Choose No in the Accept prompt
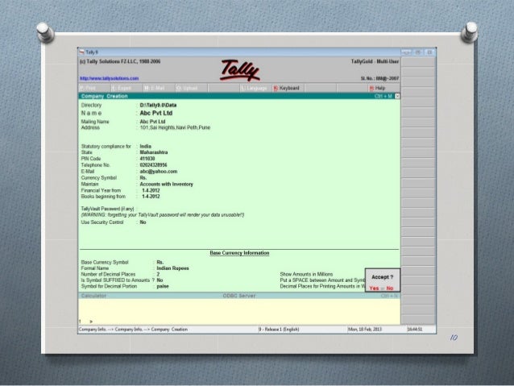This screenshot has width=514, height=386. click(389, 288)
